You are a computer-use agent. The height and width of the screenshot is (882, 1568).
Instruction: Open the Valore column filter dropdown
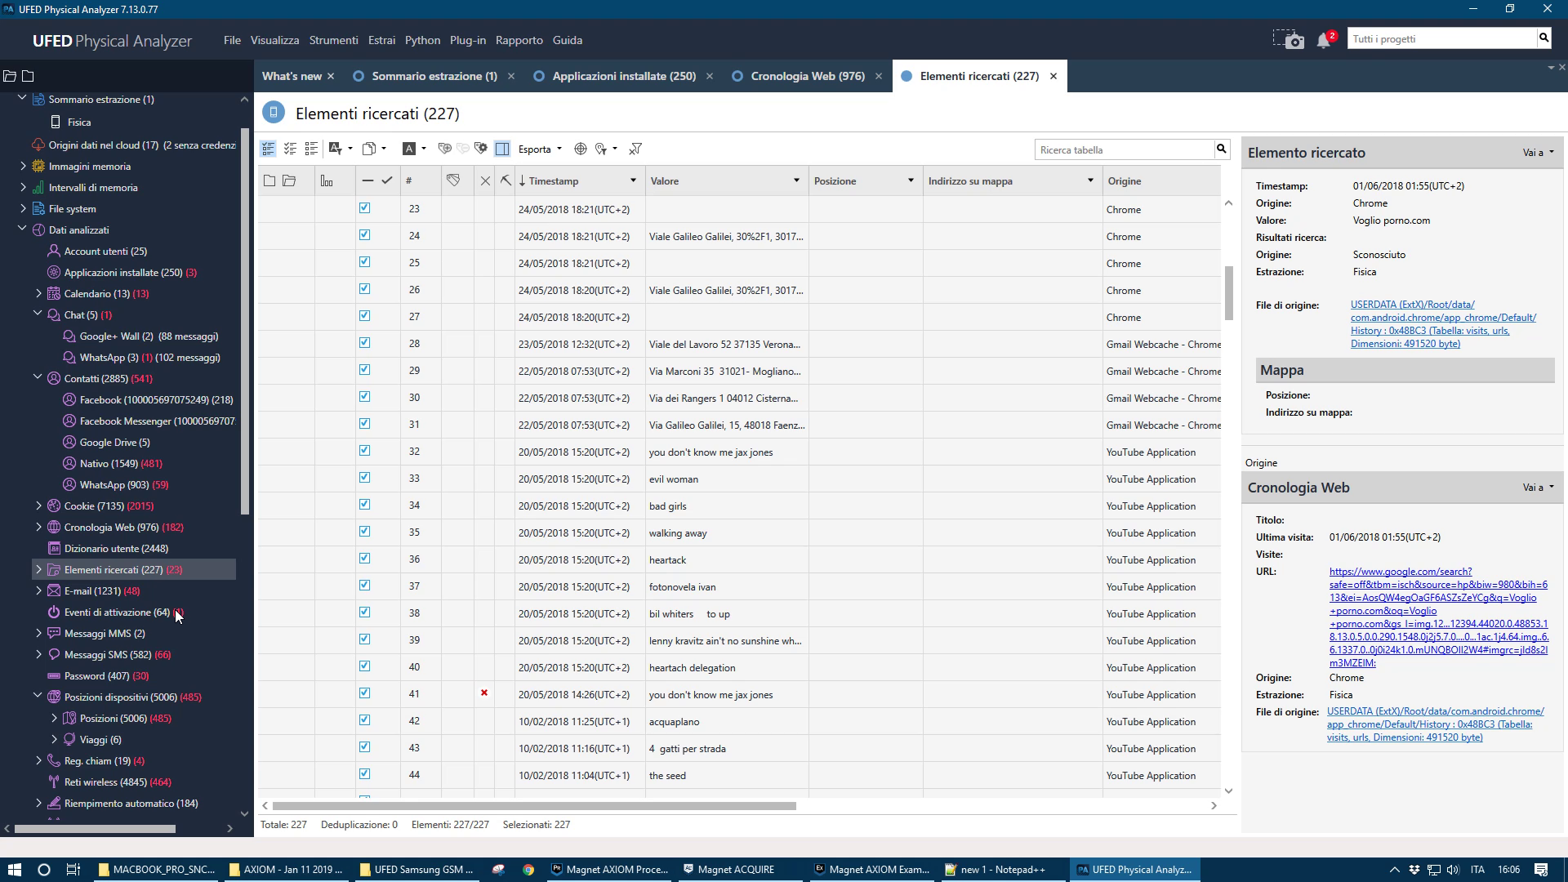pos(796,180)
